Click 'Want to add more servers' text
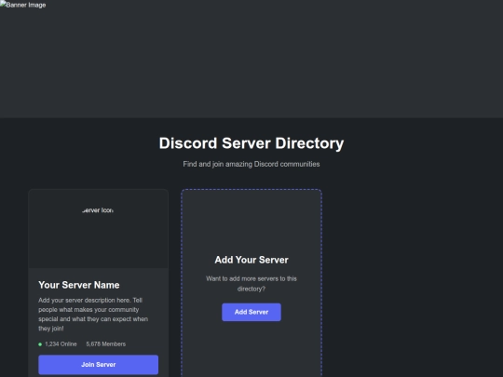503x377 pixels. (251, 284)
